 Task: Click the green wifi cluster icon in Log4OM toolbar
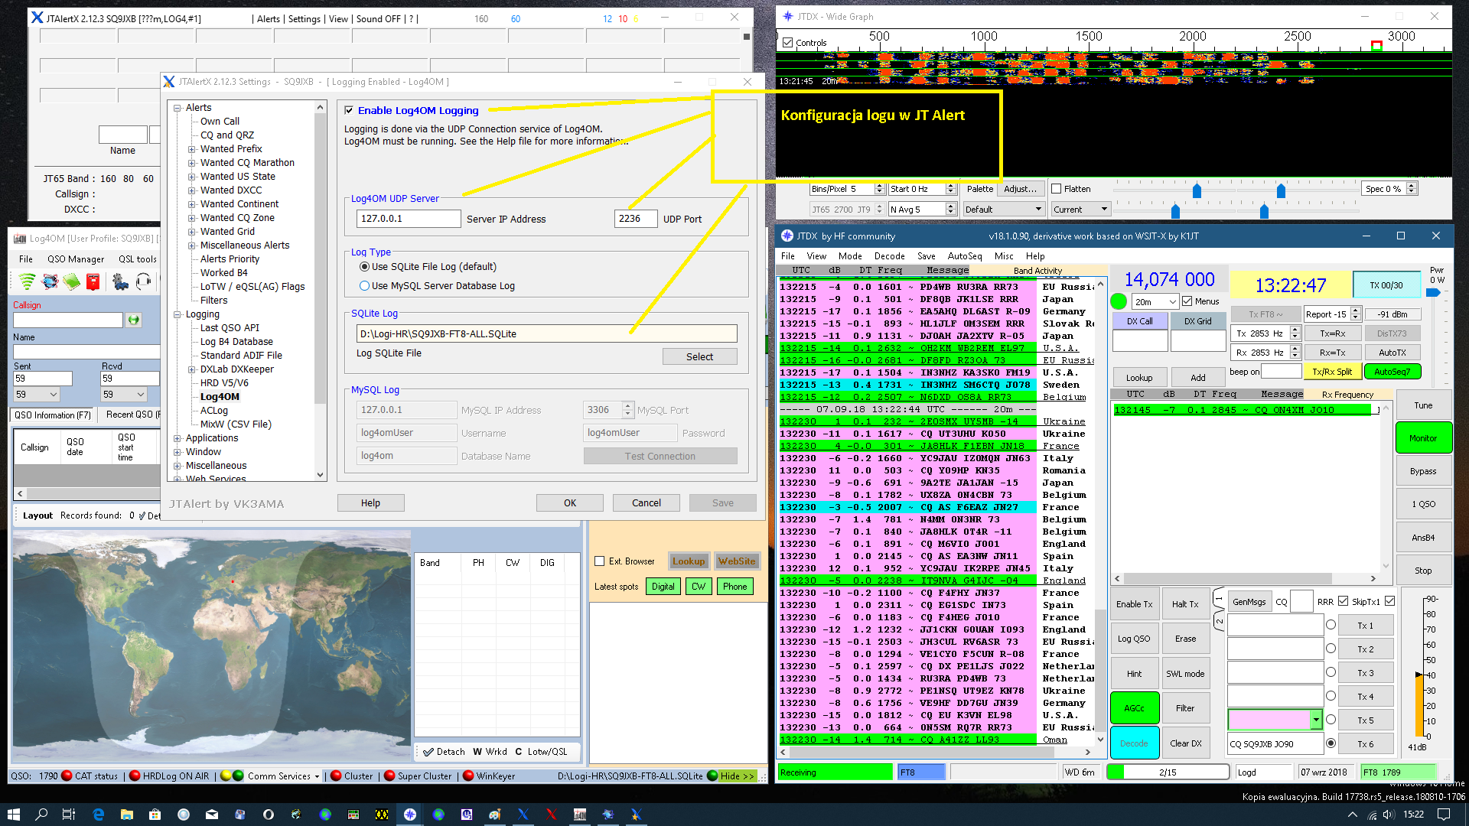(x=28, y=282)
